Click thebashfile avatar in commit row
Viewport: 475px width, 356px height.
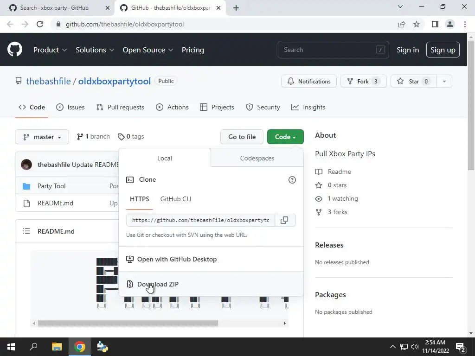pyautogui.click(x=26, y=165)
